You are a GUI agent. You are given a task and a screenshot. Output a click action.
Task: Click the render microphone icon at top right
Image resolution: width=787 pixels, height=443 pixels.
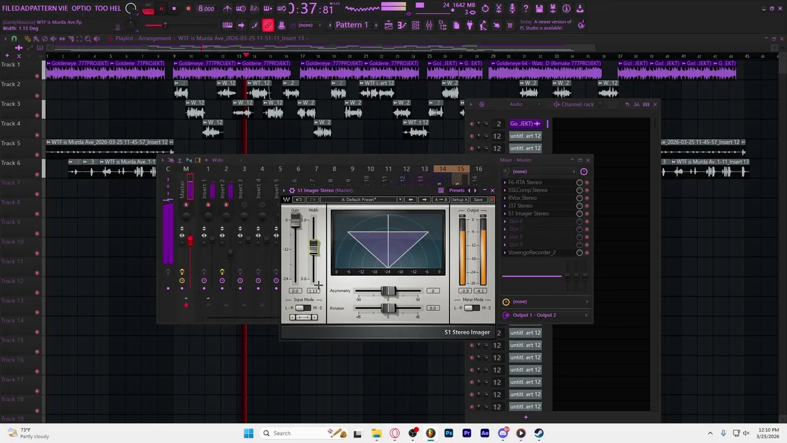[512, 9]
